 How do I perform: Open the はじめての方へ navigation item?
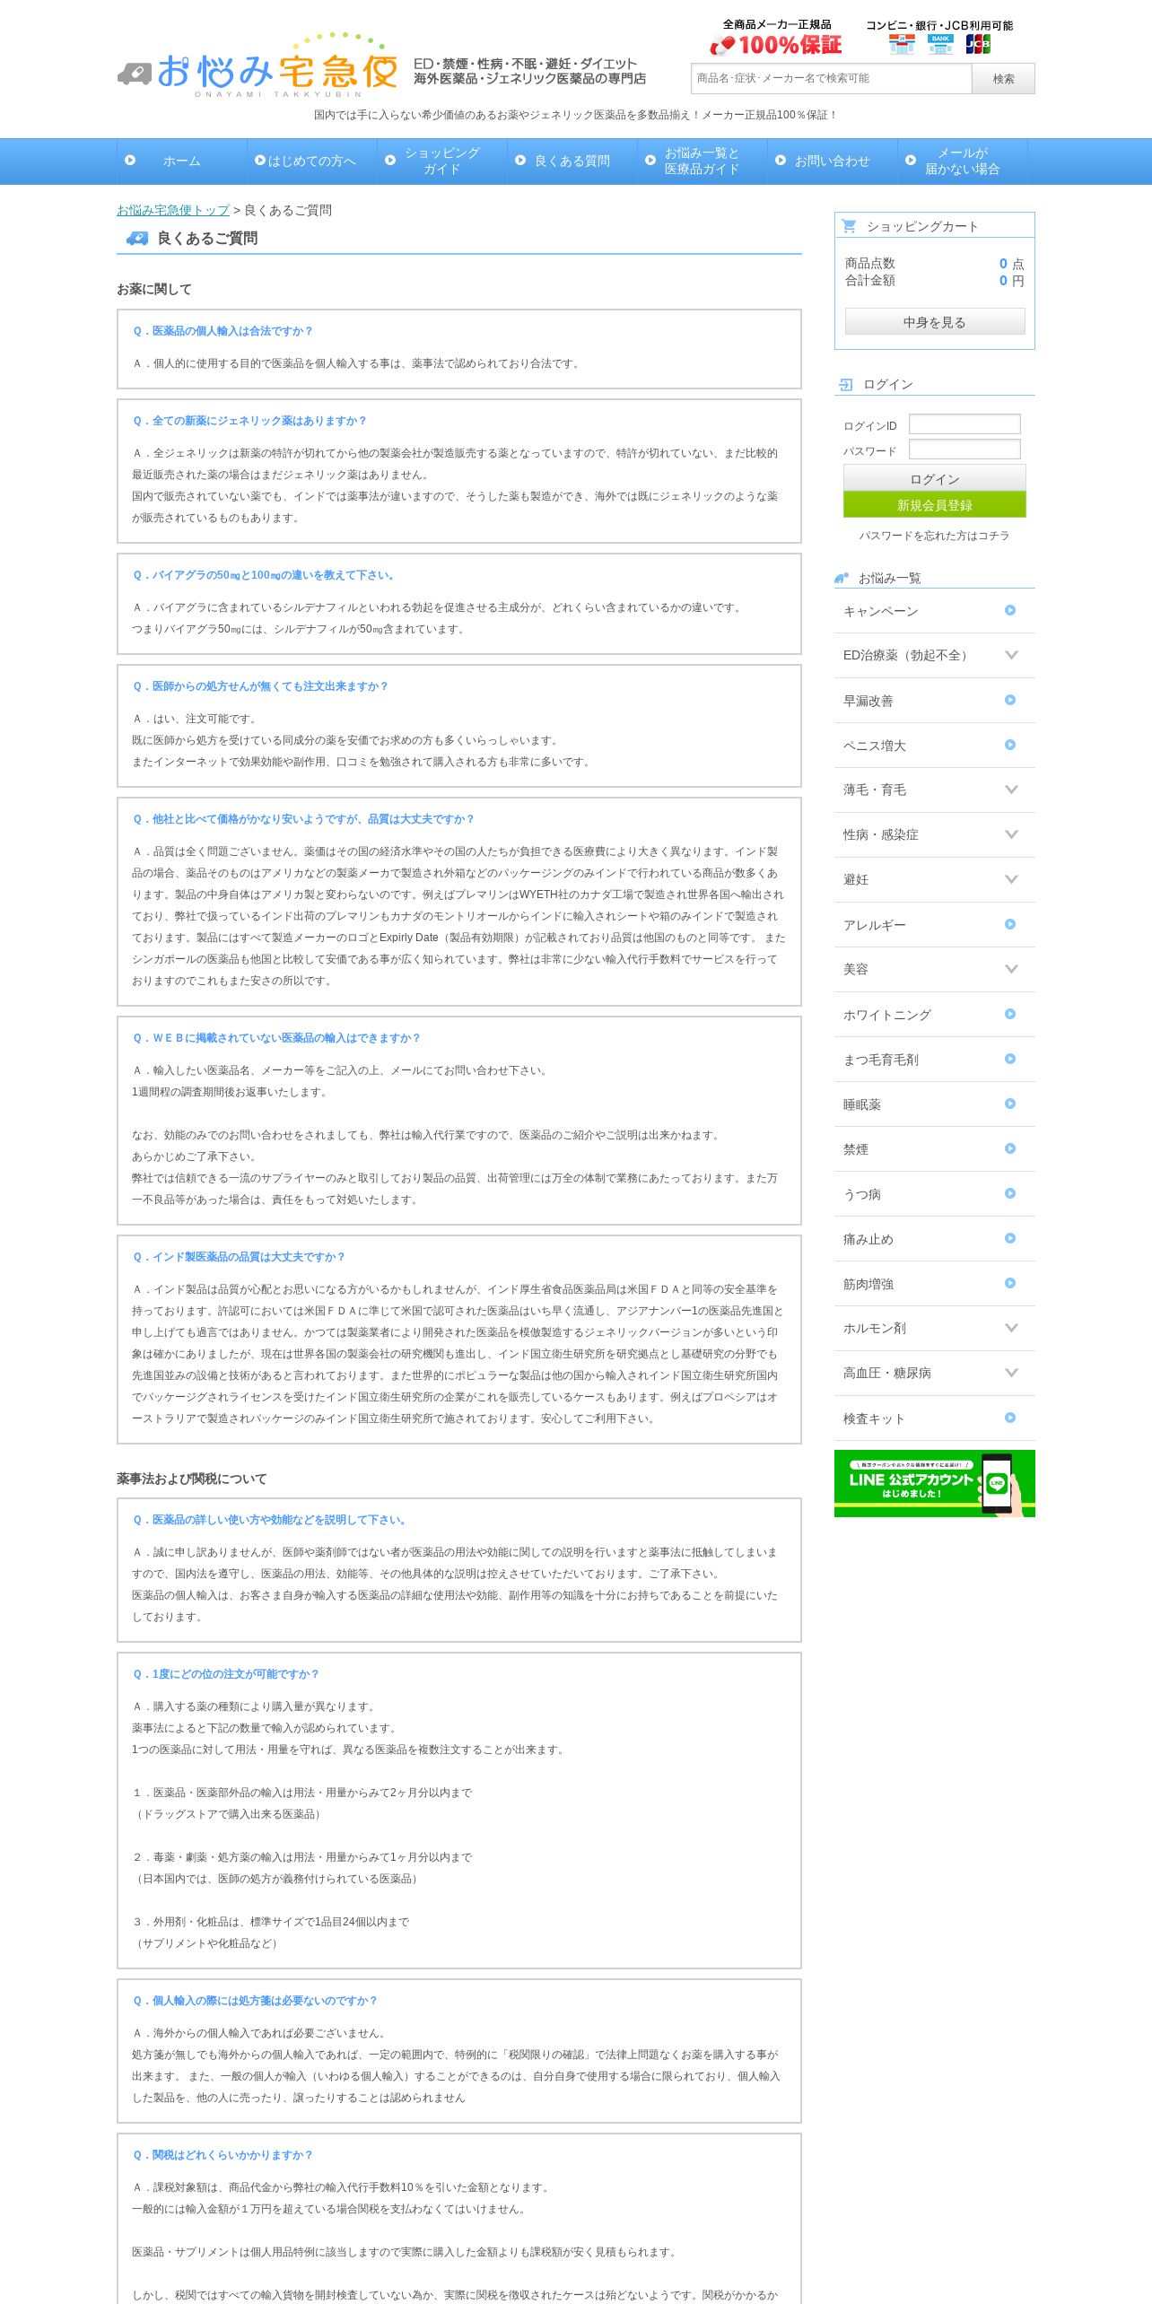(312, 161)
